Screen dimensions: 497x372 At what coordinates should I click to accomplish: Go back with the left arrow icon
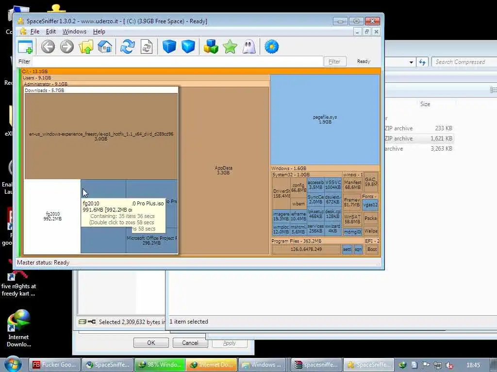48,47
